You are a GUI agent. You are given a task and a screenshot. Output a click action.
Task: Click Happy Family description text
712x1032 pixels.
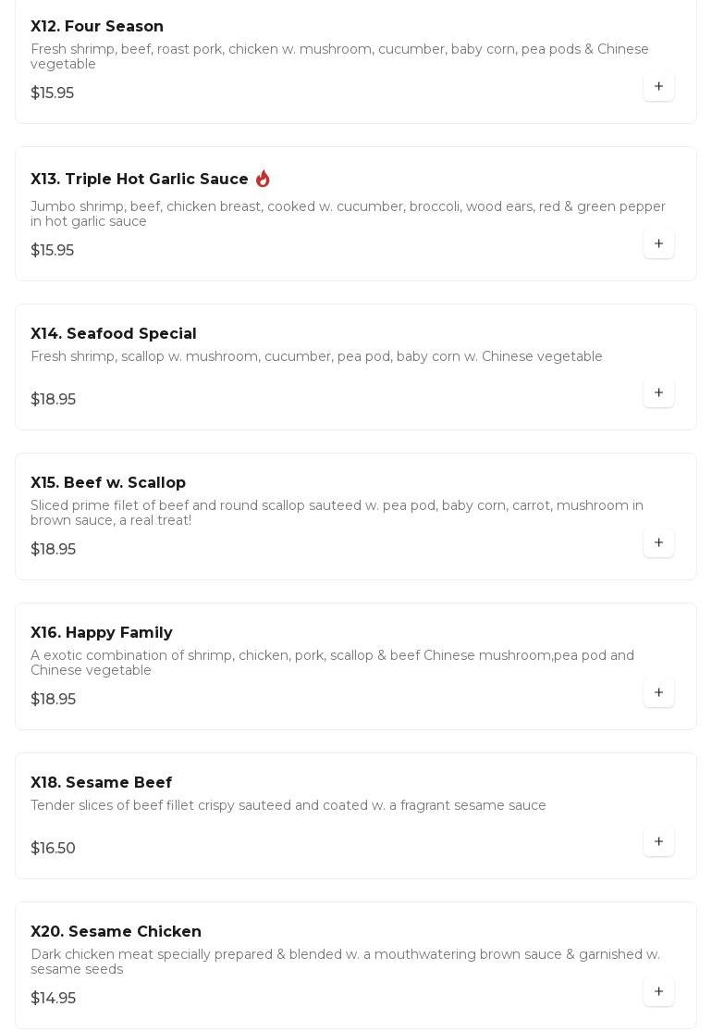click(x=332, y=663)
